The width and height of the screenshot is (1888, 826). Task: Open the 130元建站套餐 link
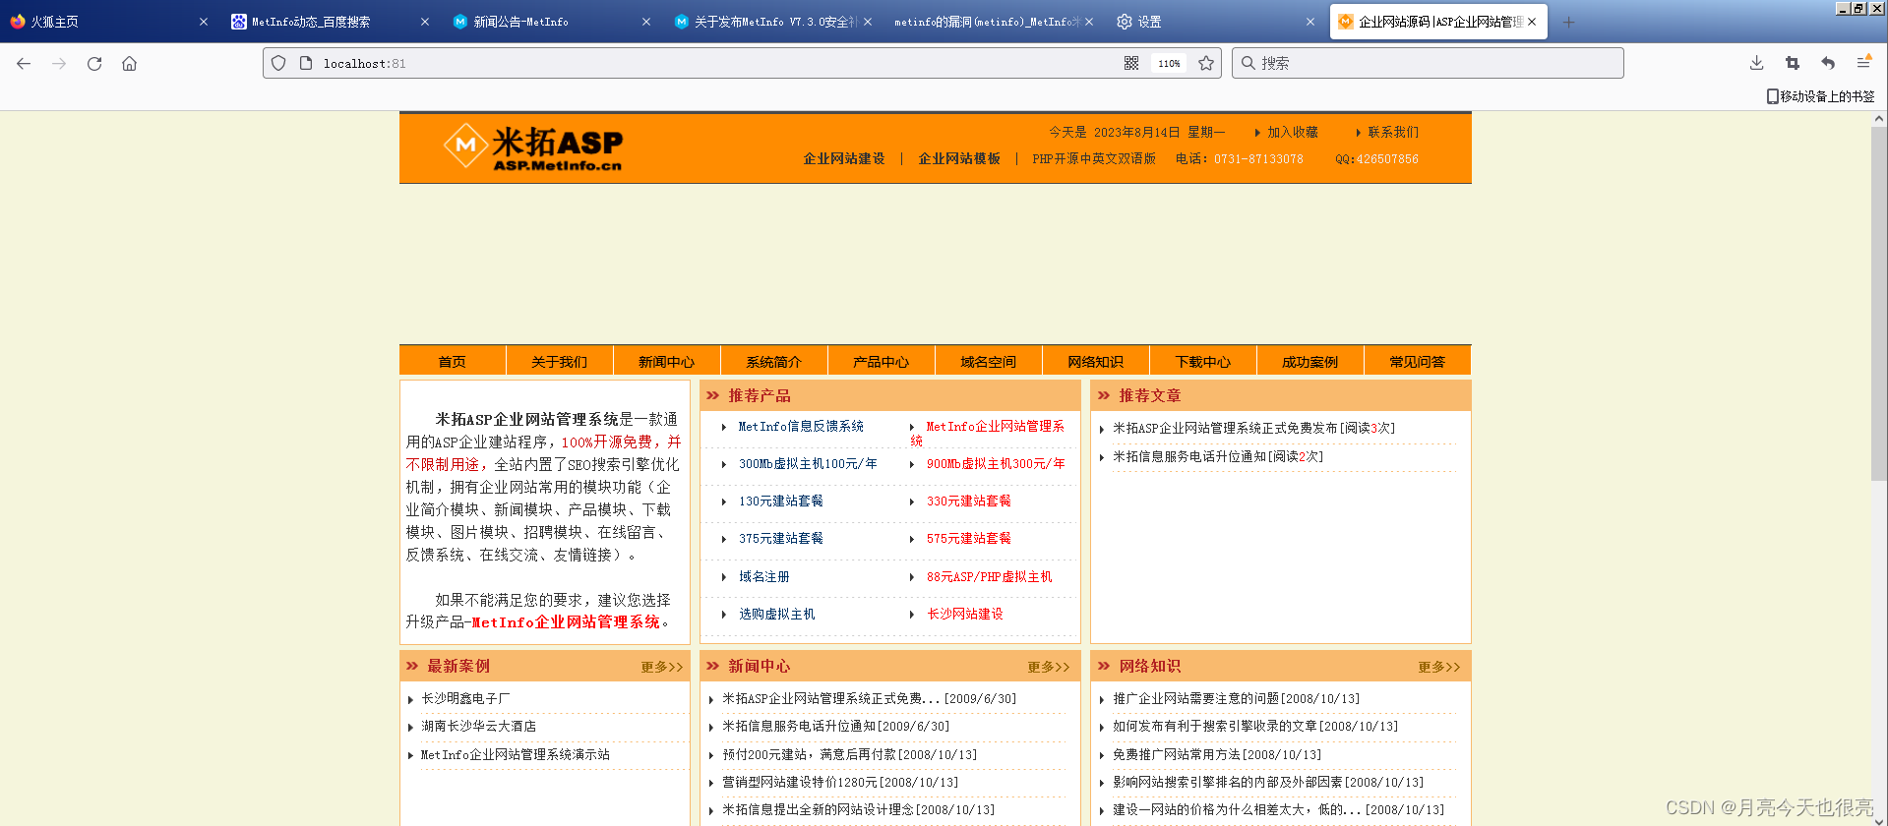pos(781,501)
